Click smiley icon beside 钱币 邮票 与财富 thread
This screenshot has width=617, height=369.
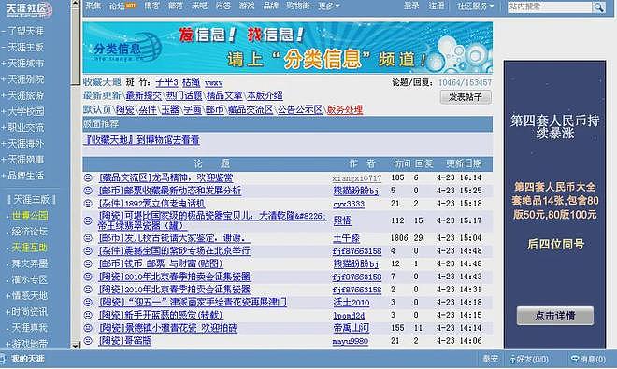88,263
